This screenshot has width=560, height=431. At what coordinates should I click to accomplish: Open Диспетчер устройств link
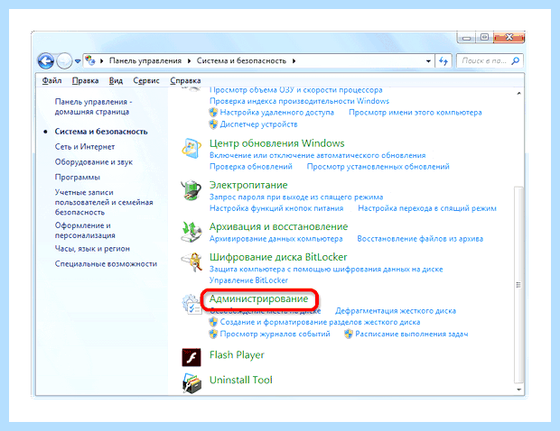258,124
